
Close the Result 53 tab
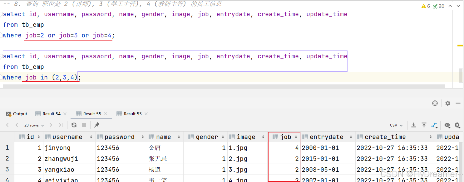[x=146, y=114]
